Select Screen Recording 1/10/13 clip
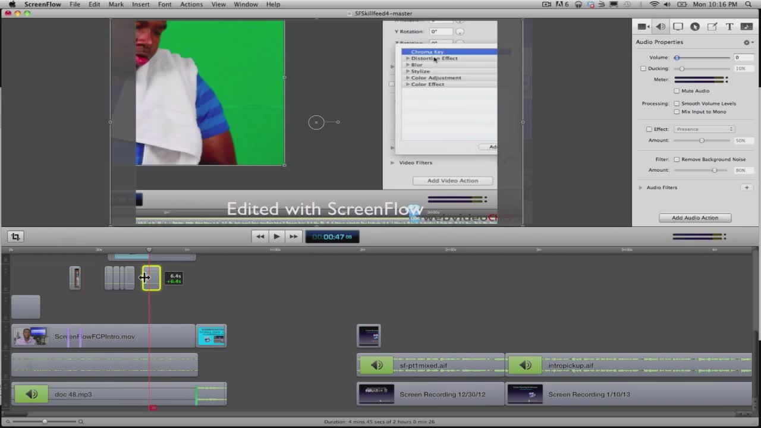 [x=628, y=394]
